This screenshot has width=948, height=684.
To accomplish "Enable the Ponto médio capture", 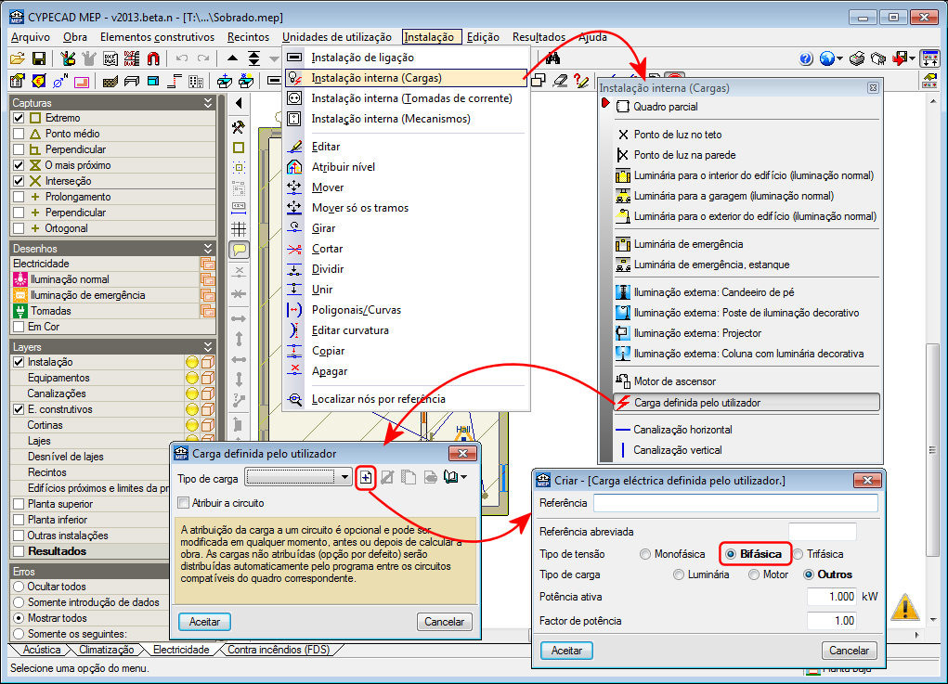I will [19, 134].
